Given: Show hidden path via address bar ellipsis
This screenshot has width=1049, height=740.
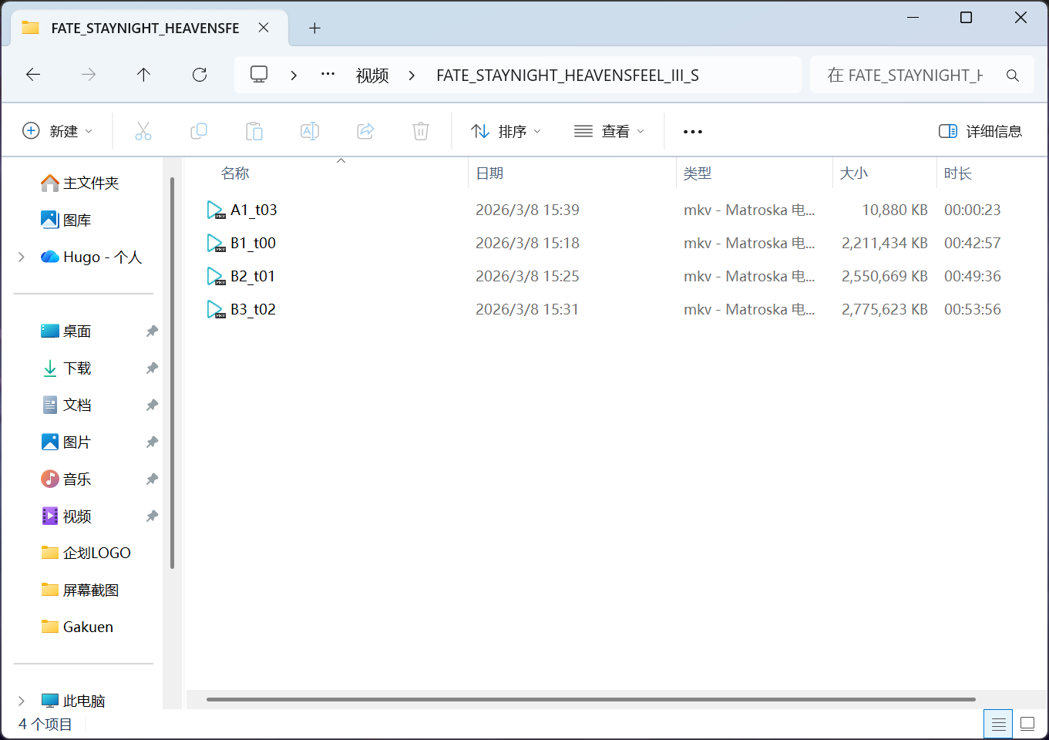Looking at the screenshot, I should point(328,74).
